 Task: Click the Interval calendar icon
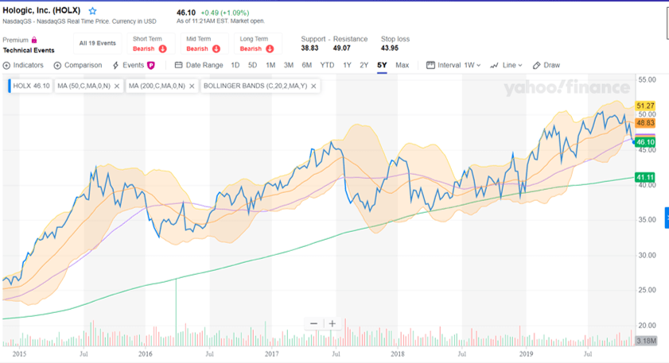(430, 65)
